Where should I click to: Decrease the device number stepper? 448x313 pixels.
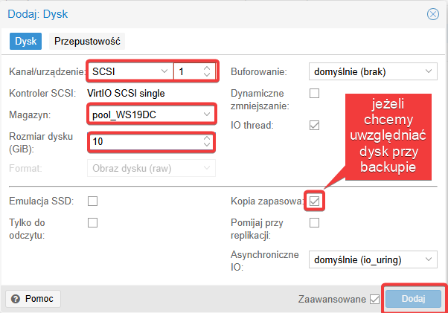coord(207,74)
